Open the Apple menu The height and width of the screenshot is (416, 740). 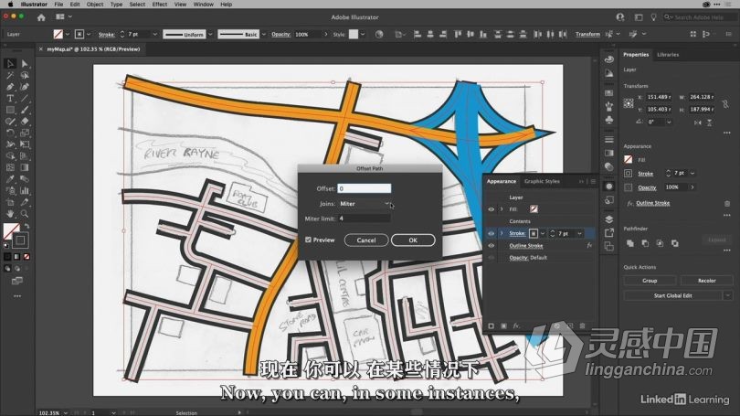click(x=10, y=5)
